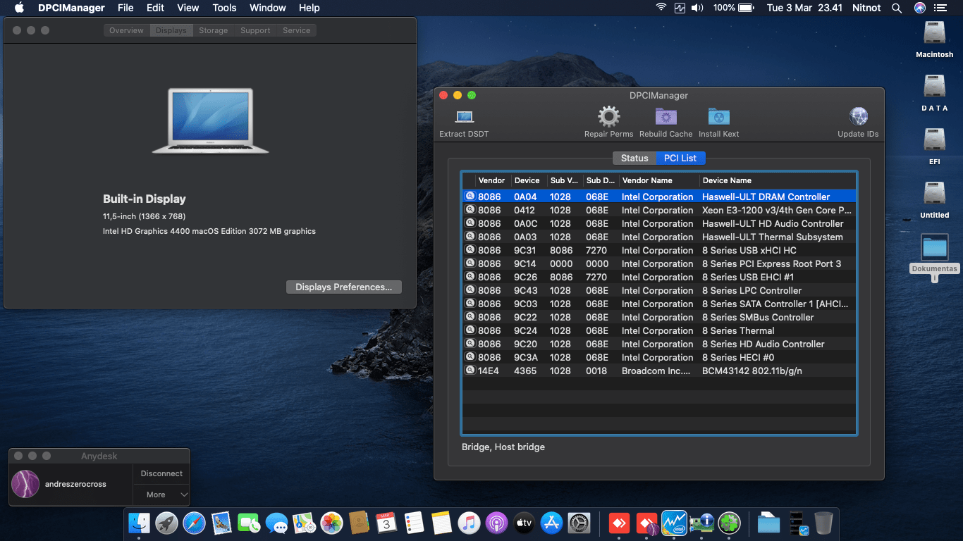This screenshot has height=541, width=963.
Task: Open the Install Kext tool
Action: pyautogui.click(x=719, y=116)
